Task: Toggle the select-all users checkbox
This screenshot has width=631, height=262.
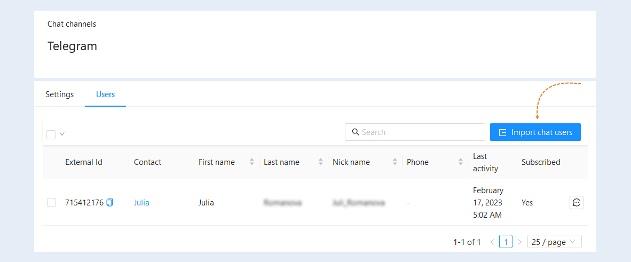Action: 51,134
